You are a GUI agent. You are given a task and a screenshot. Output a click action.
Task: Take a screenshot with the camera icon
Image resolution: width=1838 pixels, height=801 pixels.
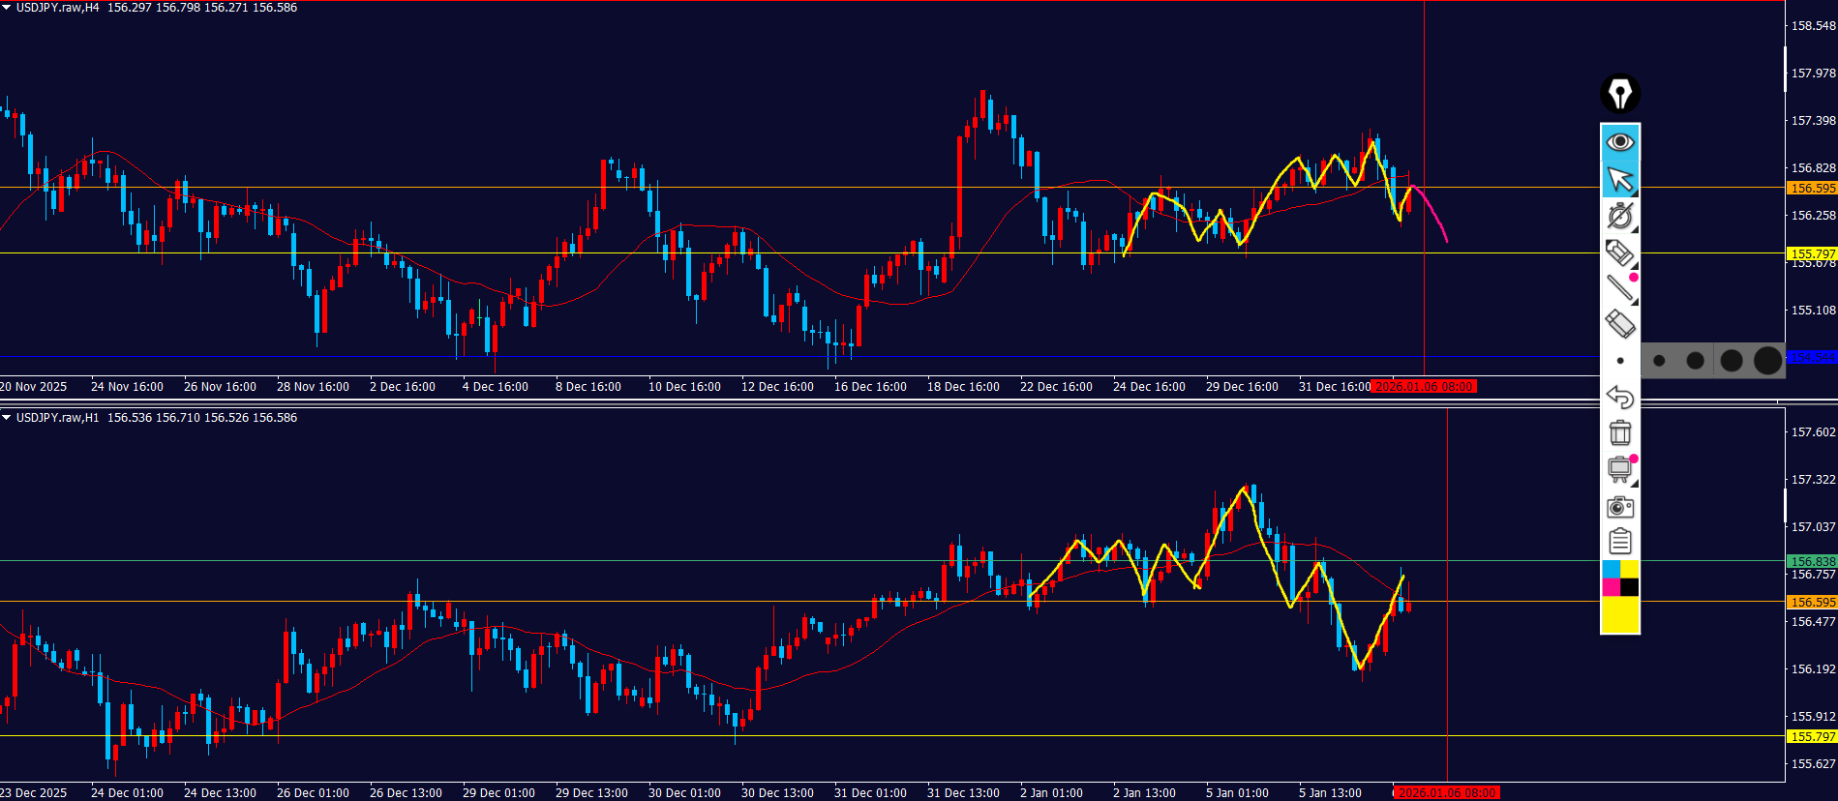click(1619, 506)
